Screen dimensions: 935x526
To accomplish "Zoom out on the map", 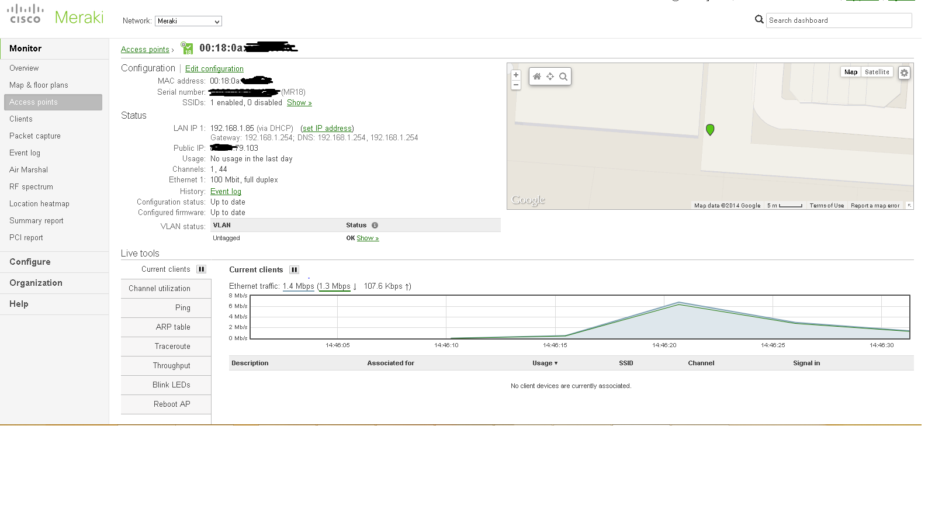I will 516,85.
